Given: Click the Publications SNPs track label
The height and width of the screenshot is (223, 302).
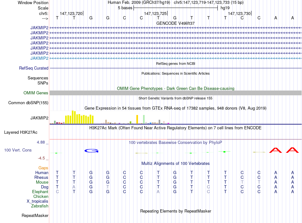Looking at the screenshot, I should pos(43,83).
